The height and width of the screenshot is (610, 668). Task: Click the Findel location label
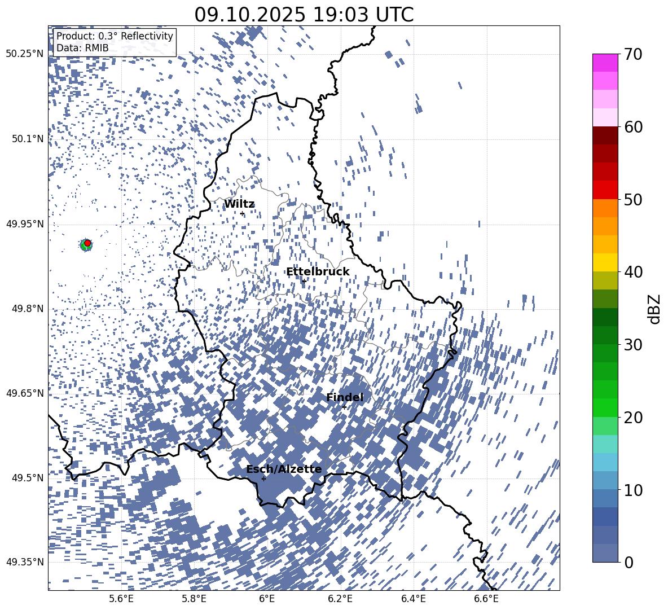coord(345,397)
